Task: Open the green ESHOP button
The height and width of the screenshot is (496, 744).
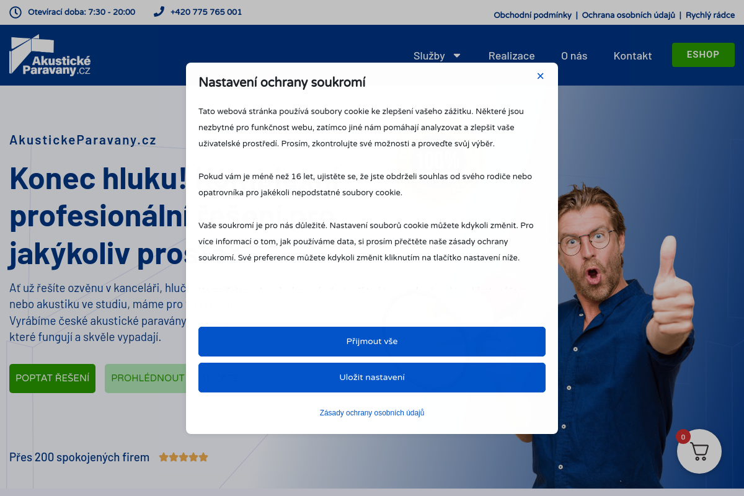Action: click(703, 55)
